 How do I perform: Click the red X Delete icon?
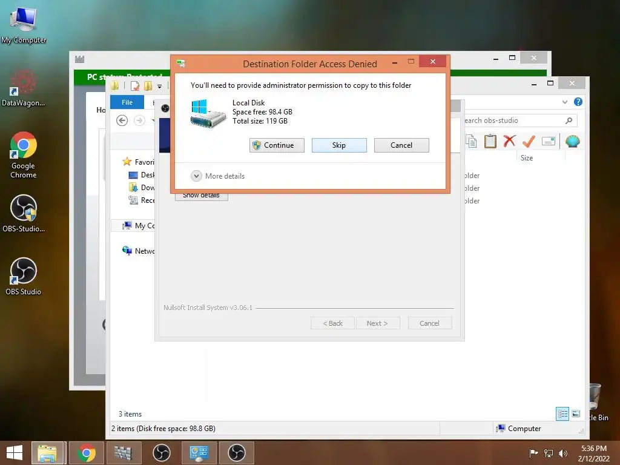(x=509, y=140)
